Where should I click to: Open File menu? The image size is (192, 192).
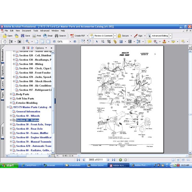tap(6, 31)
